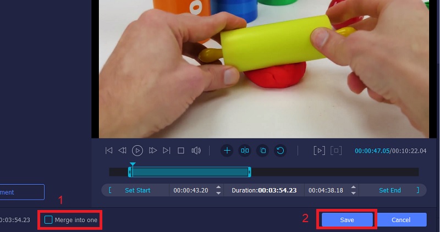
Task: Decrease end time with down arrow
Action: [x=354, y=193]
